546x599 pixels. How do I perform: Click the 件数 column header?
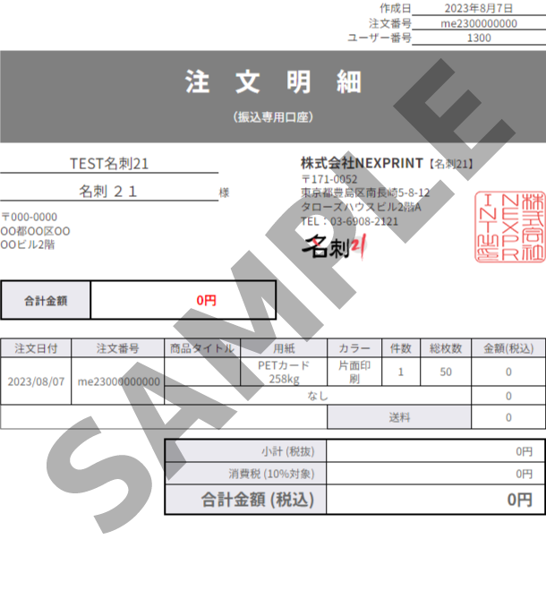(x=401, y=348)
